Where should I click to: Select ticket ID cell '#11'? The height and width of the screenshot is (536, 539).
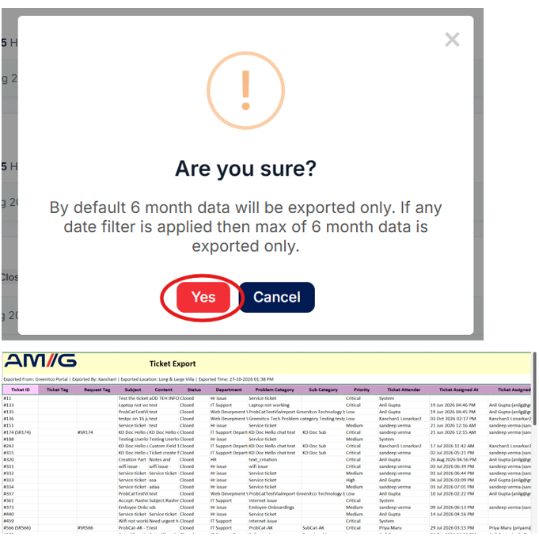(x=21, y=398)
